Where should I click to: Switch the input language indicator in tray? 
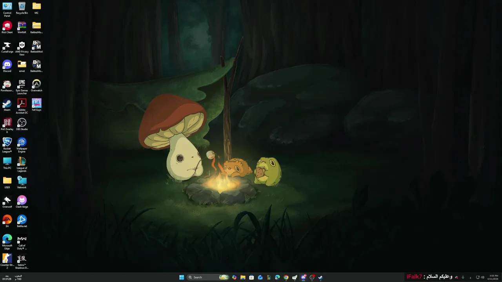pos(470,278)
